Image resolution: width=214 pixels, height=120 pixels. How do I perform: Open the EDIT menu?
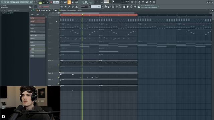(x=5, y=2)
